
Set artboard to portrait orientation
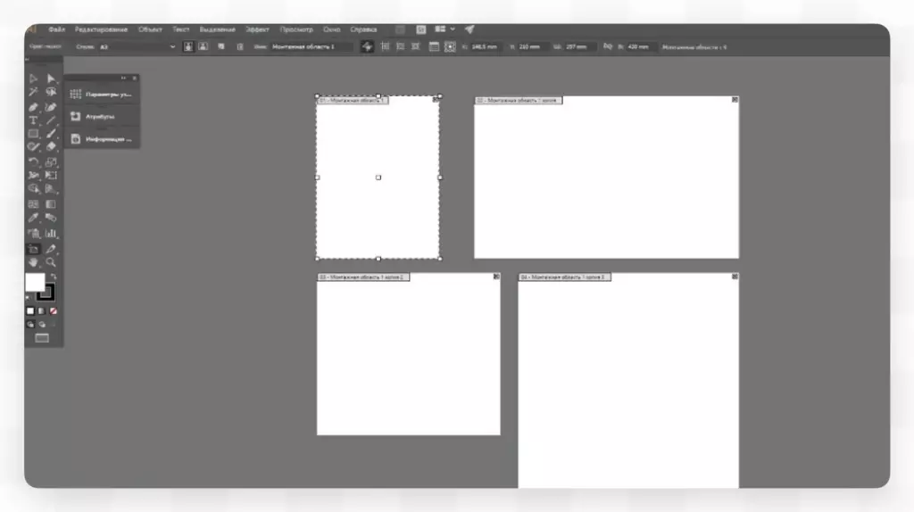point(188,46)
